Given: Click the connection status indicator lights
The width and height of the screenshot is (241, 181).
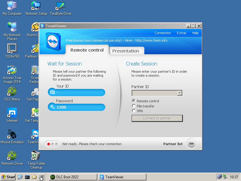Looking at the screenshot, I should click(52, 144).
